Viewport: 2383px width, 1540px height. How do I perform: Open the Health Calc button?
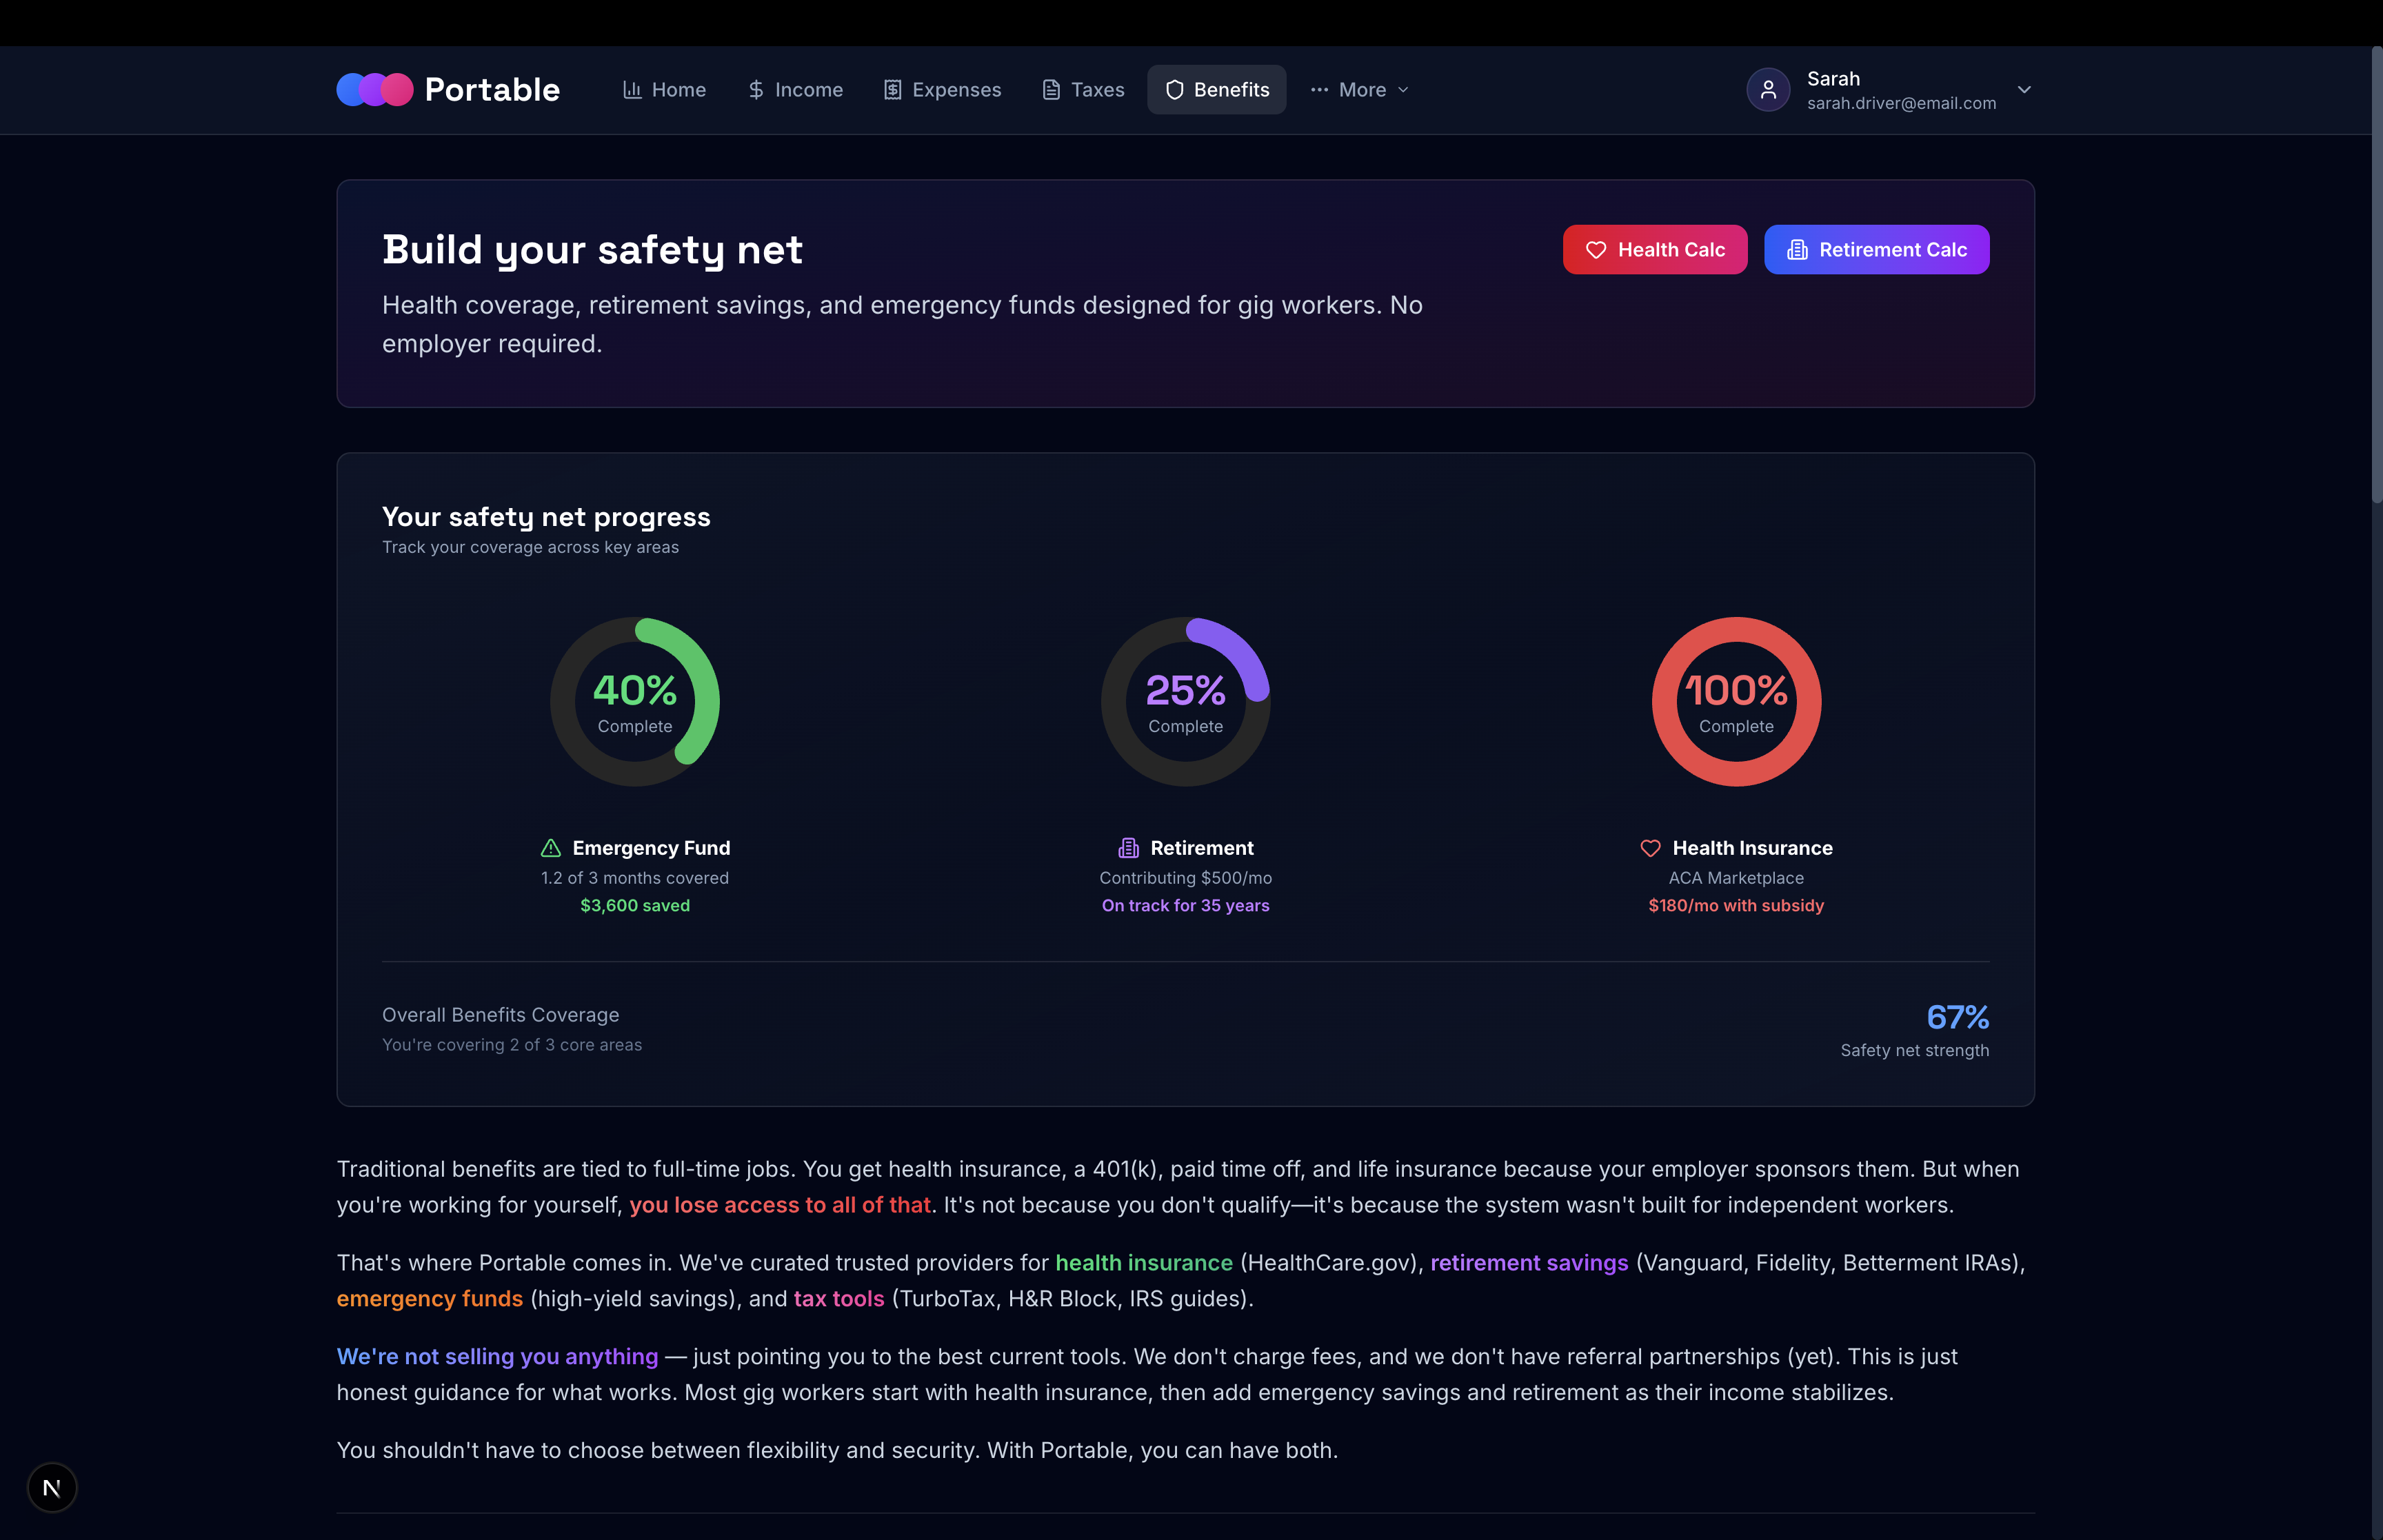click(1654, 250)
